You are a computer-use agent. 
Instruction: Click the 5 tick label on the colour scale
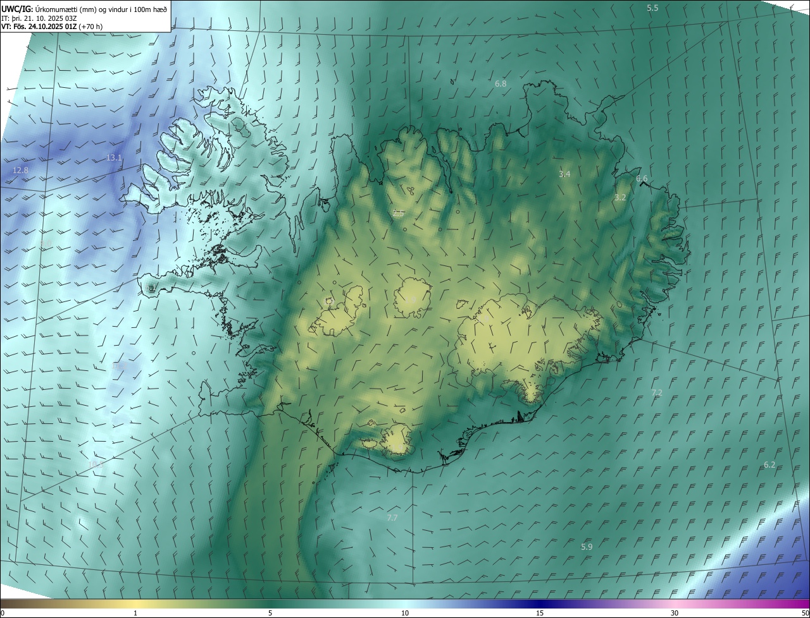coord(270,614)
